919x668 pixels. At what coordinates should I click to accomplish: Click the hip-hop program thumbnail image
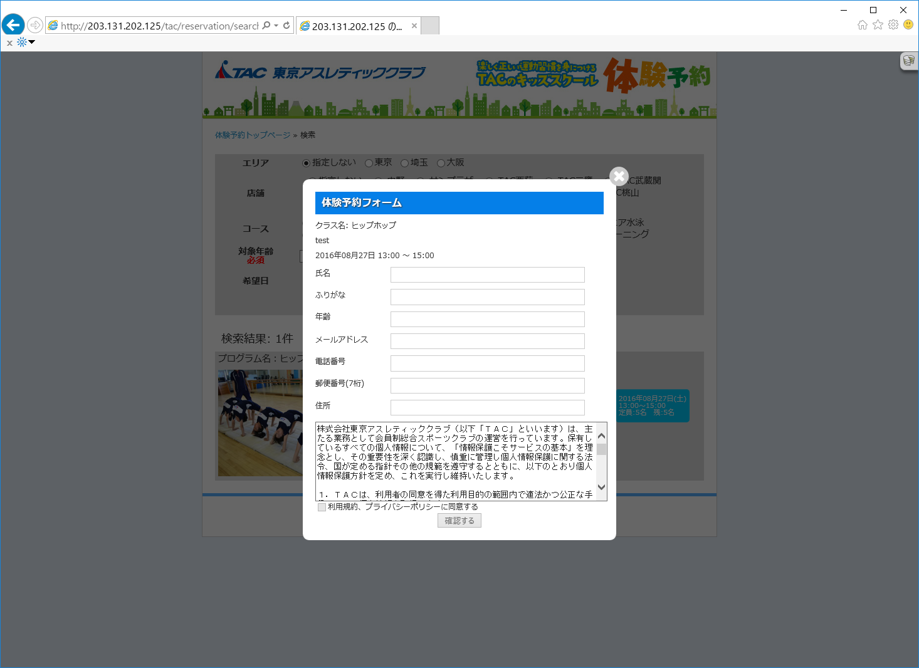(260, 423)
